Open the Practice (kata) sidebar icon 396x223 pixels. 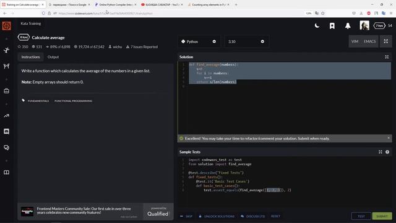(x=7, y=50)
